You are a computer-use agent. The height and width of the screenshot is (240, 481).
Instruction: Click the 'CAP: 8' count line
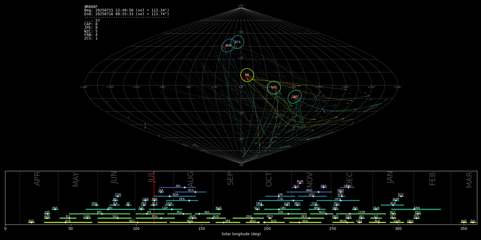(91, 24)
